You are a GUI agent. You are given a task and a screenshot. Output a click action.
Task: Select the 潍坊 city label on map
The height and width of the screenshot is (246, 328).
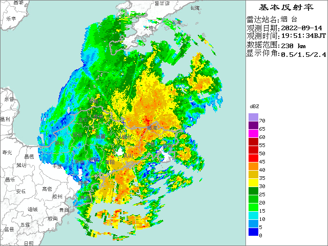pyautogui.click(x=21, y=165)
